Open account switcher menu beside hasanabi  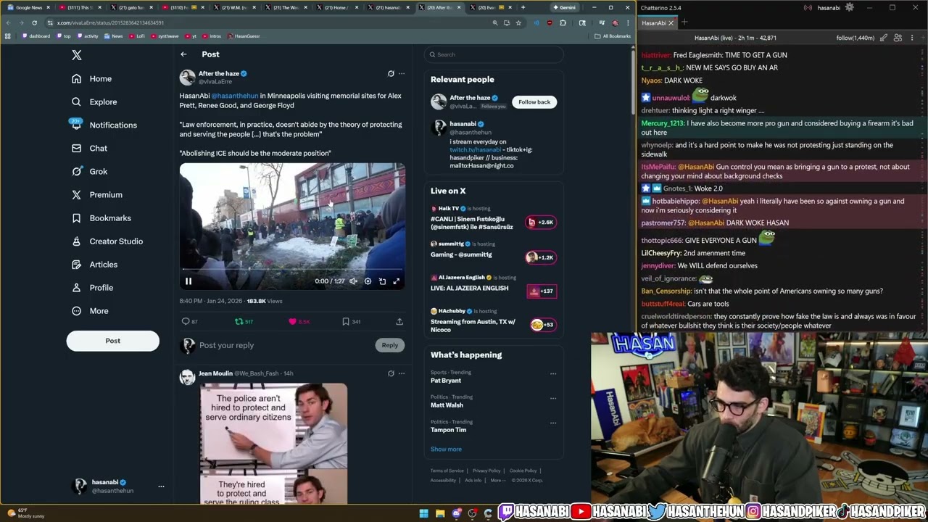[161, 486]
